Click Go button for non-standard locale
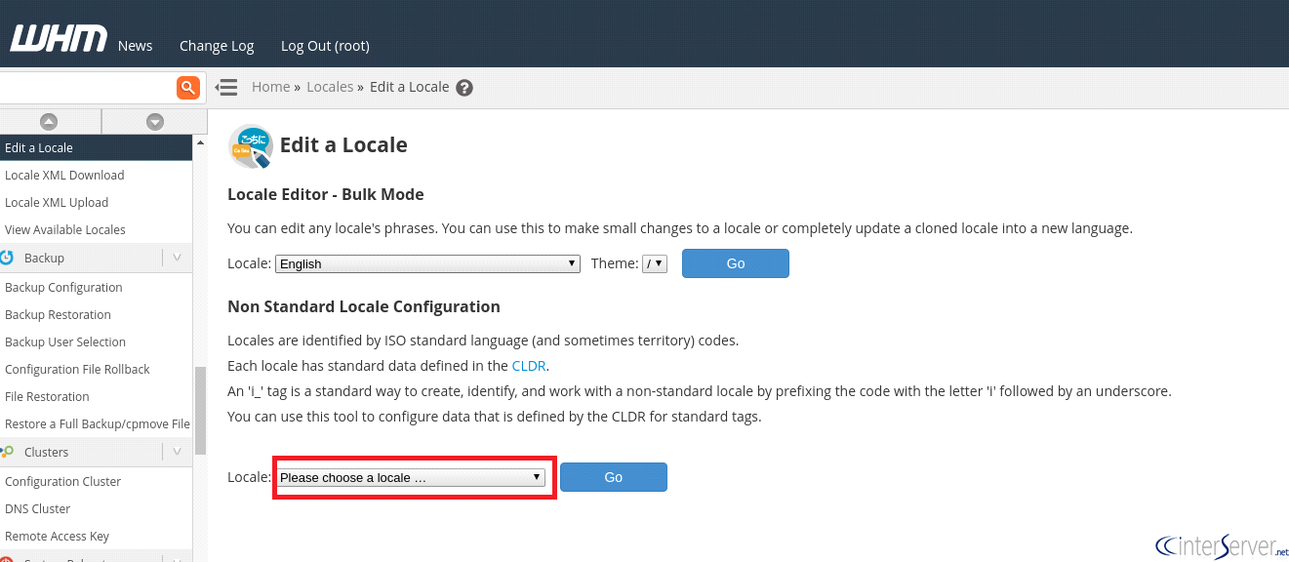The width and height of the screenshot is (1289, 562). pos(614,477)
